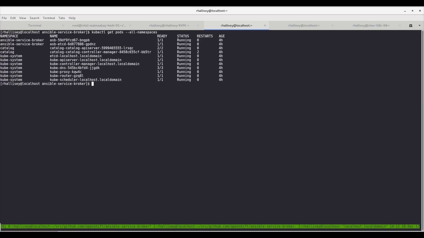424x238 pixels.
Task: Open the Tabs menu
Action: click(x=62, y=18)
